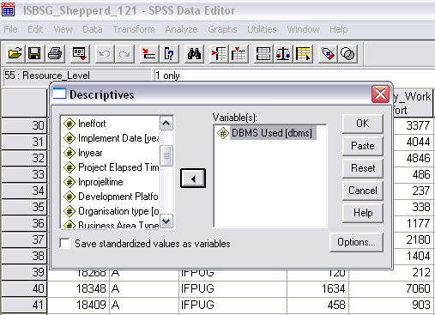This screenshot has height=315, width=435.
Task: Click the Cancel button
Action: [363, 191]
